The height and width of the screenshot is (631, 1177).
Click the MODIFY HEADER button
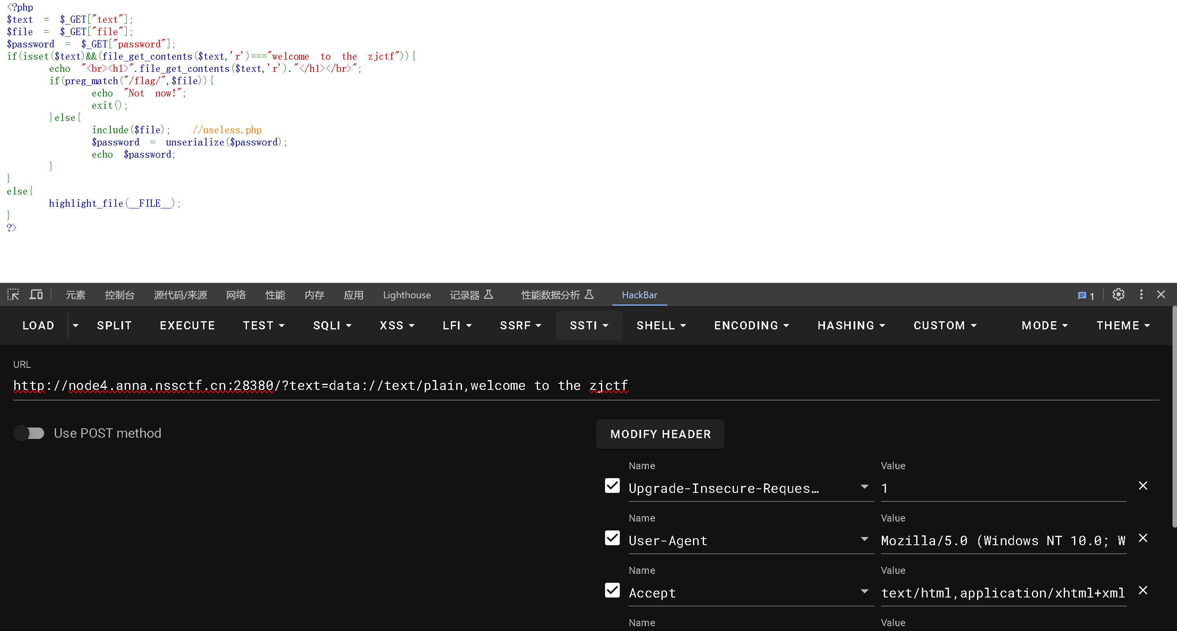click(660, 434)
